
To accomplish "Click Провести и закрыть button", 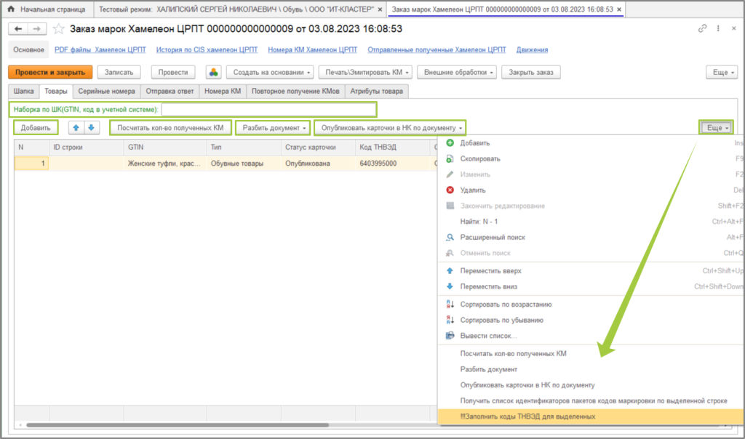I will tap(50, 72).
